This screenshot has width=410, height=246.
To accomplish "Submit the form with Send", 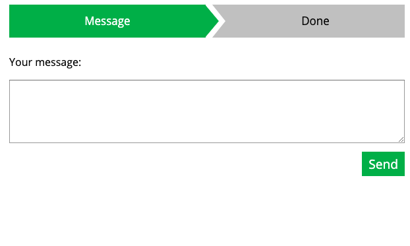I will [x=383, y=164].
